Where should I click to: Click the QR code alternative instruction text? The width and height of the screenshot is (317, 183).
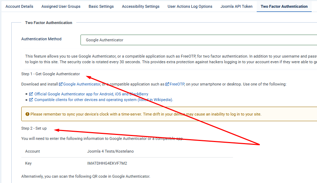(86, 176)
